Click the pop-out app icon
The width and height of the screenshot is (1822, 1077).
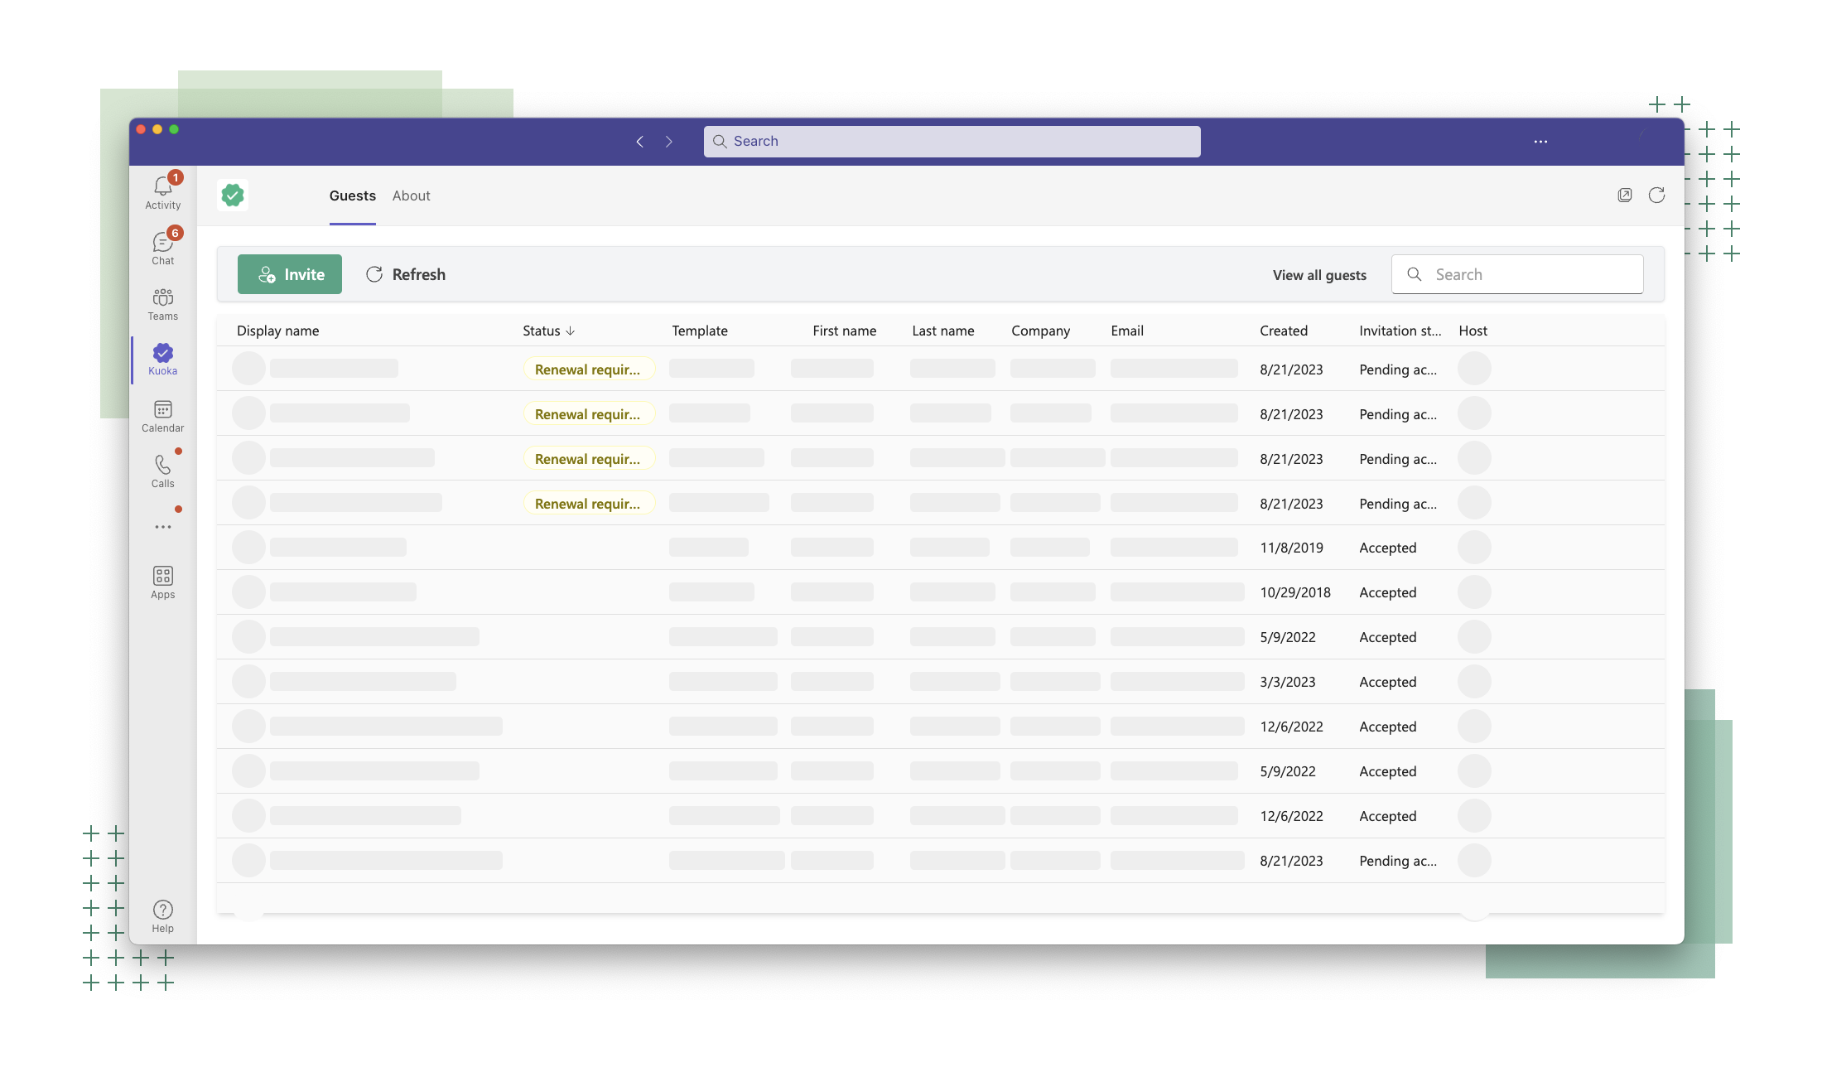[1624, 195]
